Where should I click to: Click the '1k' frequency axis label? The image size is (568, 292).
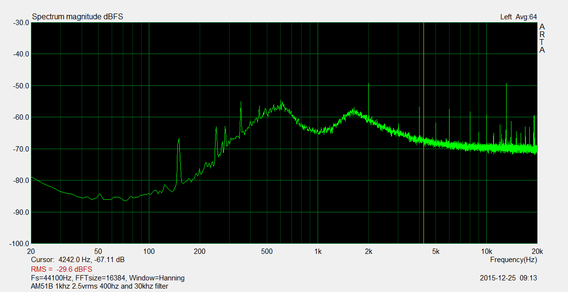coord(318,251)
